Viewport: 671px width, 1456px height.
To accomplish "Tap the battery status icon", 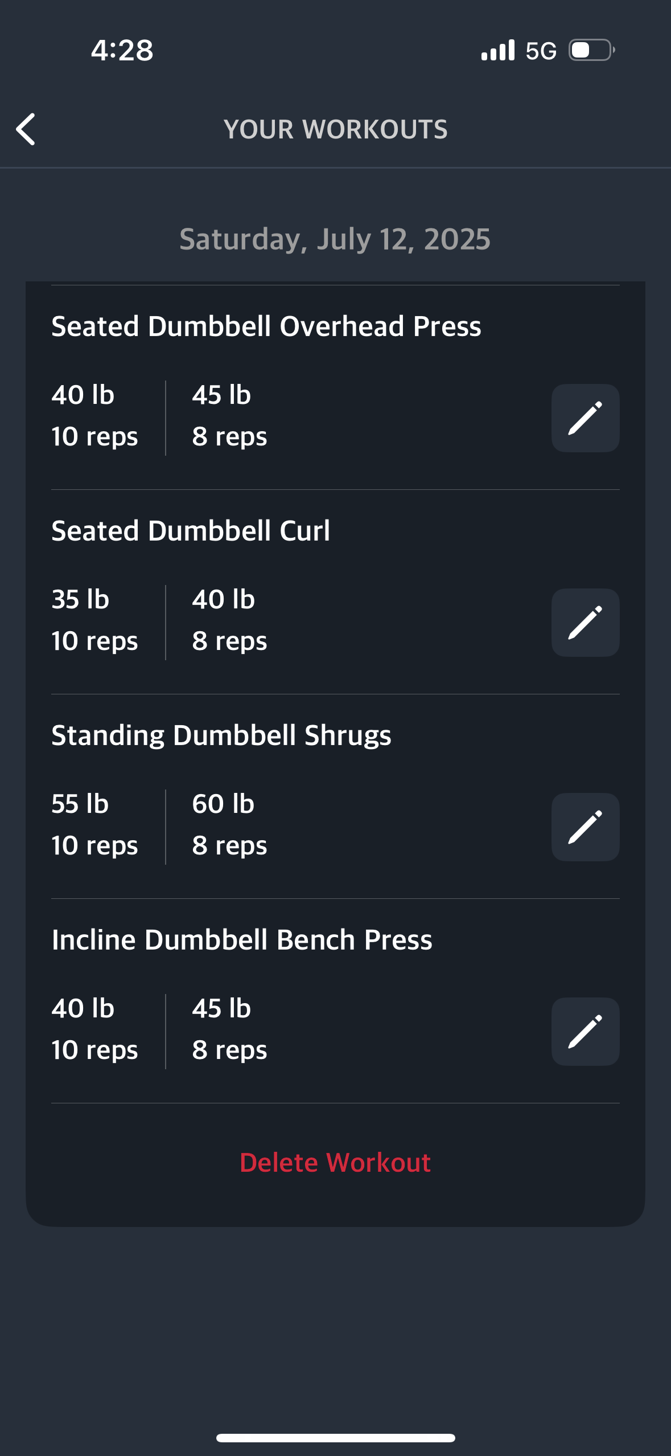I will coord(592,50).
